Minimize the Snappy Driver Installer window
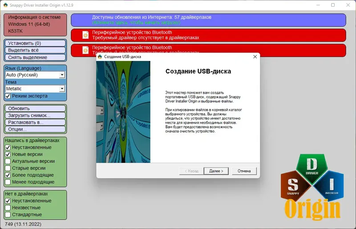The image size is (356, 229). [x=318, y=5]
